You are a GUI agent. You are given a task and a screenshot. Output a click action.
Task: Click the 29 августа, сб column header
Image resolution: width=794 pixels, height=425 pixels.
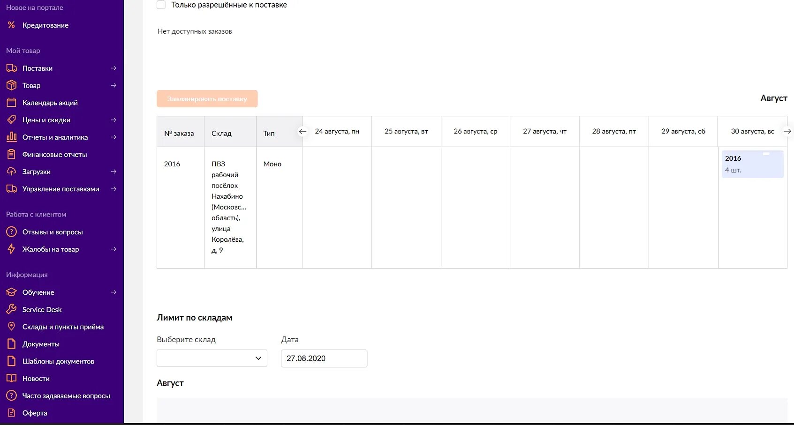click(x=683, y=131)
